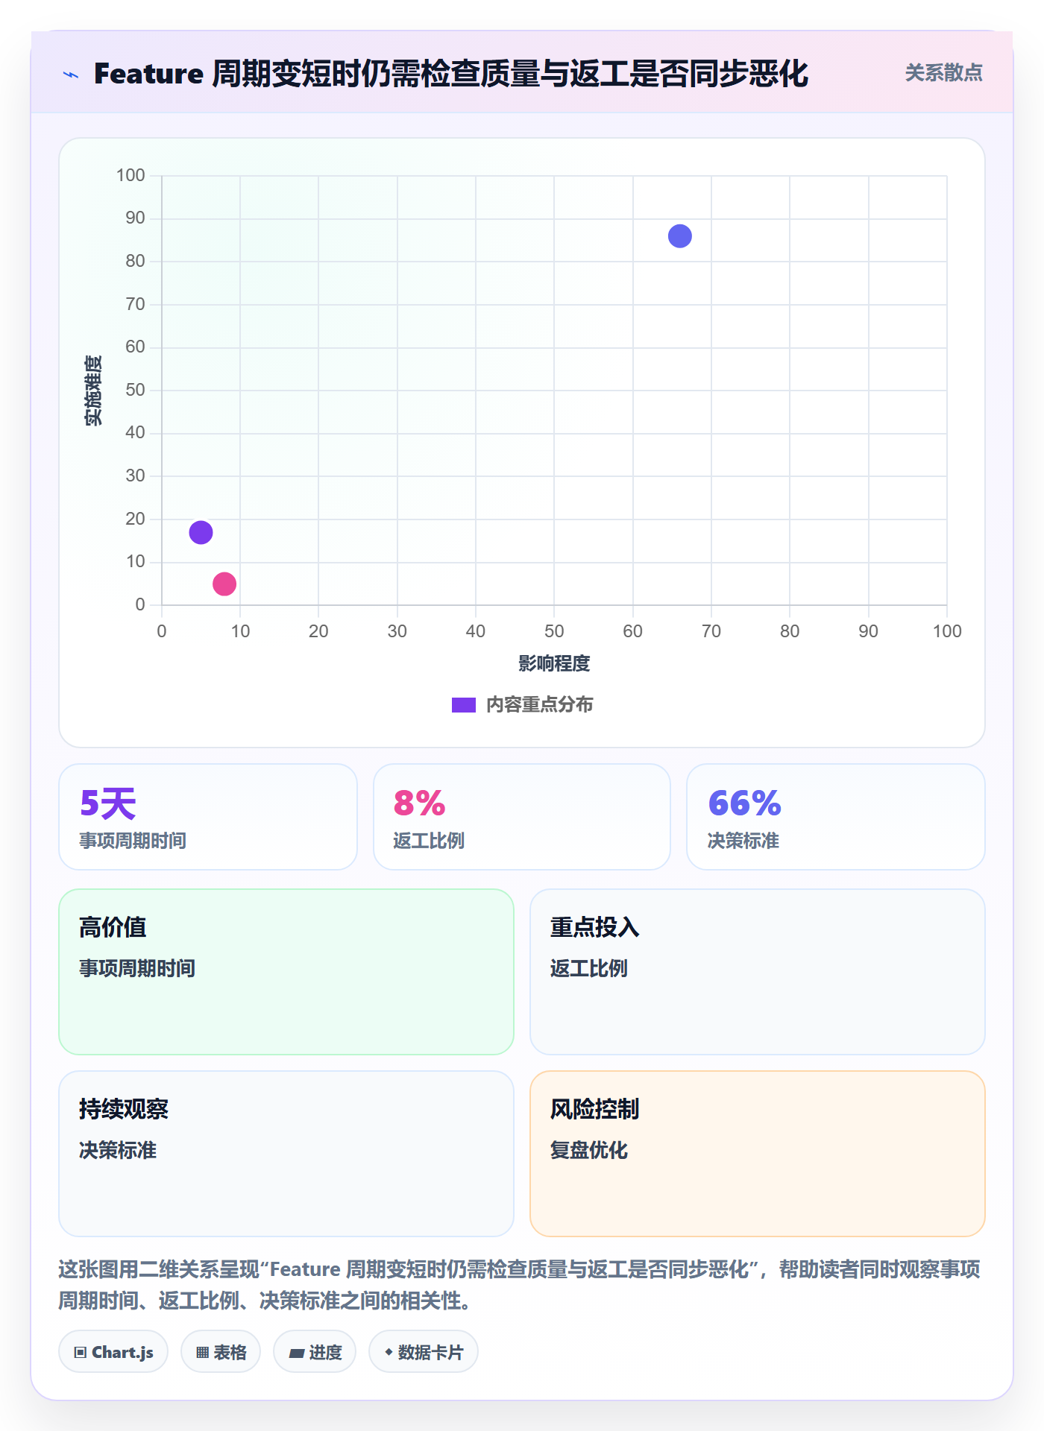Select the 高价值 quadrant card title
1044x1431 pixels.
point(113,927)
